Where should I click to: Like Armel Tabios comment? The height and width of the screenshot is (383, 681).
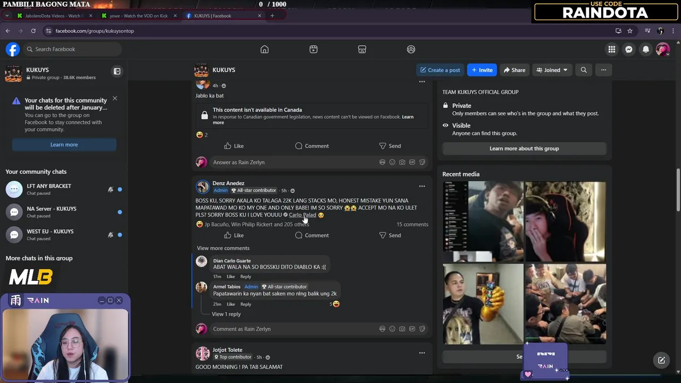(230, 304)
